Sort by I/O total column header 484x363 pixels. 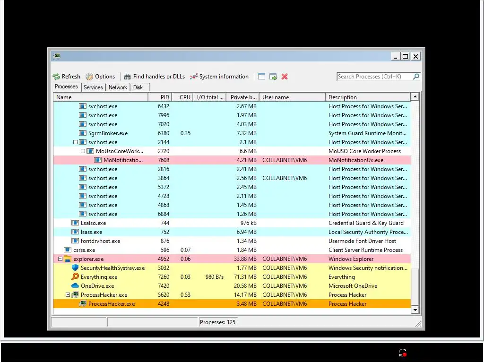(209, 97)
